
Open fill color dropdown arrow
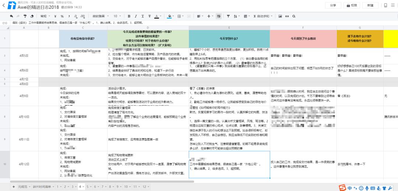pos(173,16)
